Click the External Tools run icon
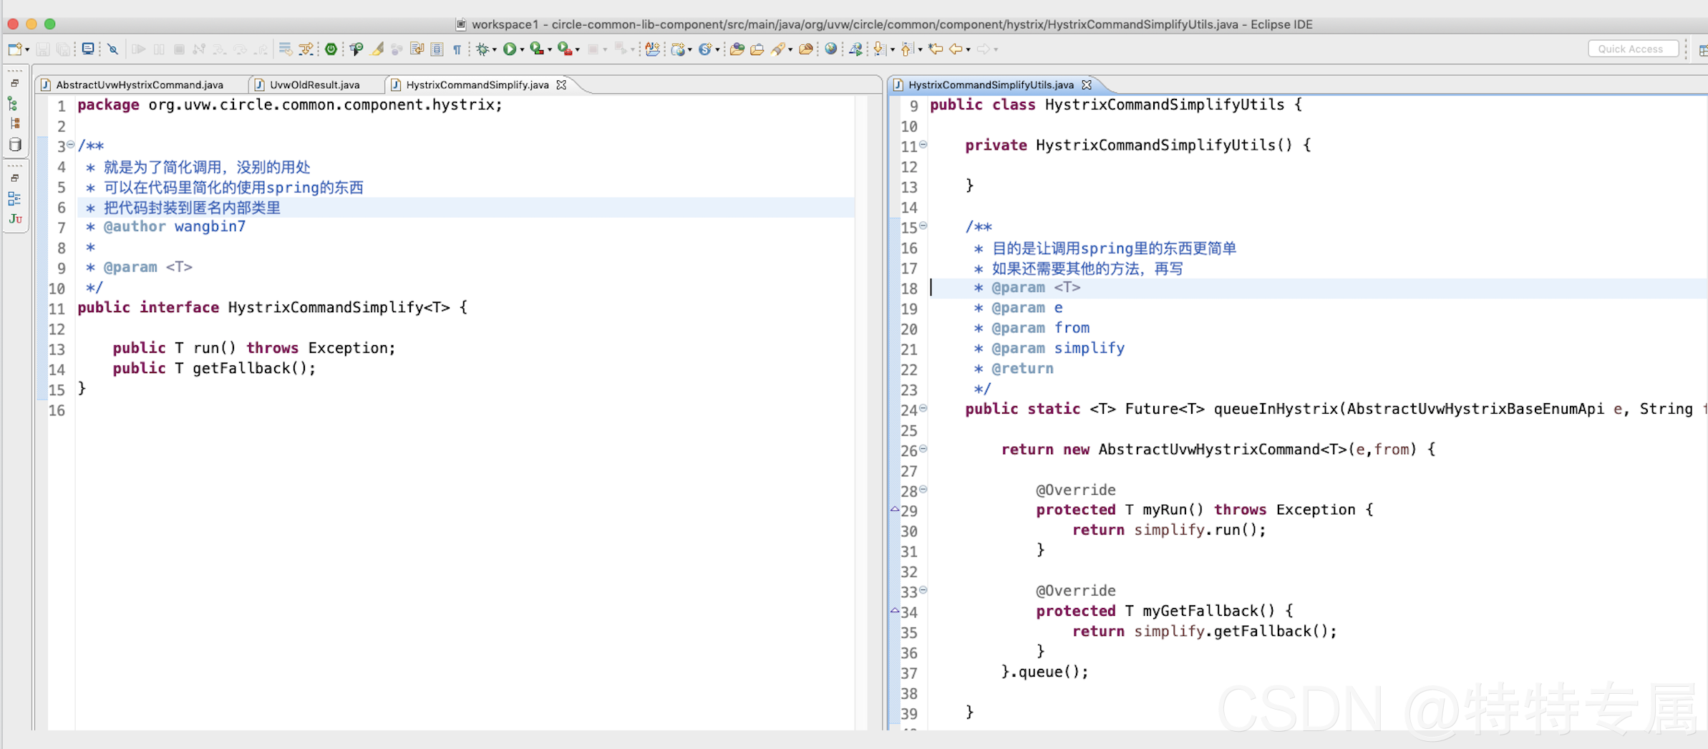This screenshot has width=1708, height=749. point(564,49)
